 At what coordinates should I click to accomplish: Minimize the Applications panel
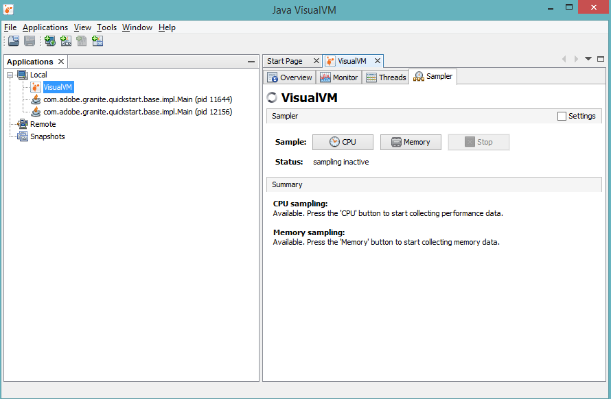point(251,62)
